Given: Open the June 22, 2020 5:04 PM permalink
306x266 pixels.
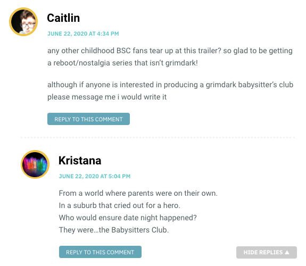Looking at the screenshot, I should [x=95, y=176].
